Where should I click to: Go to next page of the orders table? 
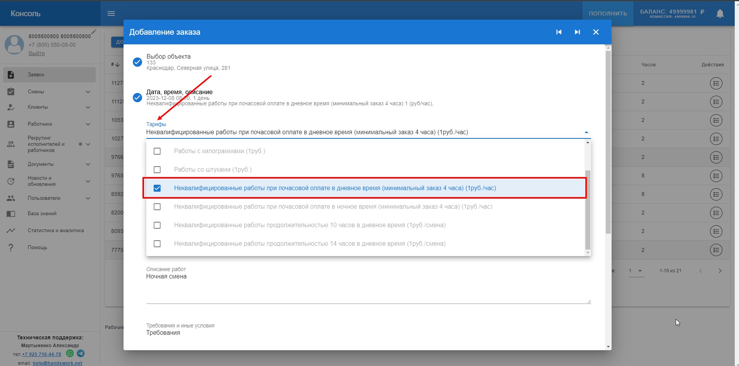pyautogui.click(x=720, y=271)
